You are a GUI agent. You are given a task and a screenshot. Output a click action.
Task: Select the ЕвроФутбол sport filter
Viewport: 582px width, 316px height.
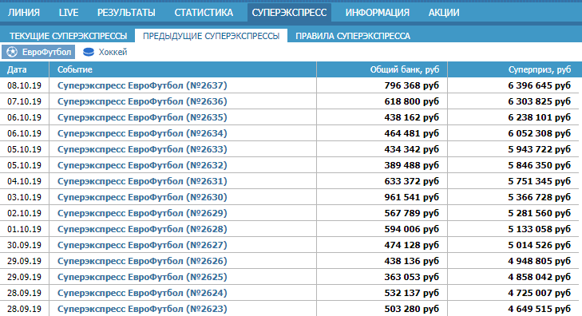click(x=38, y=52)
